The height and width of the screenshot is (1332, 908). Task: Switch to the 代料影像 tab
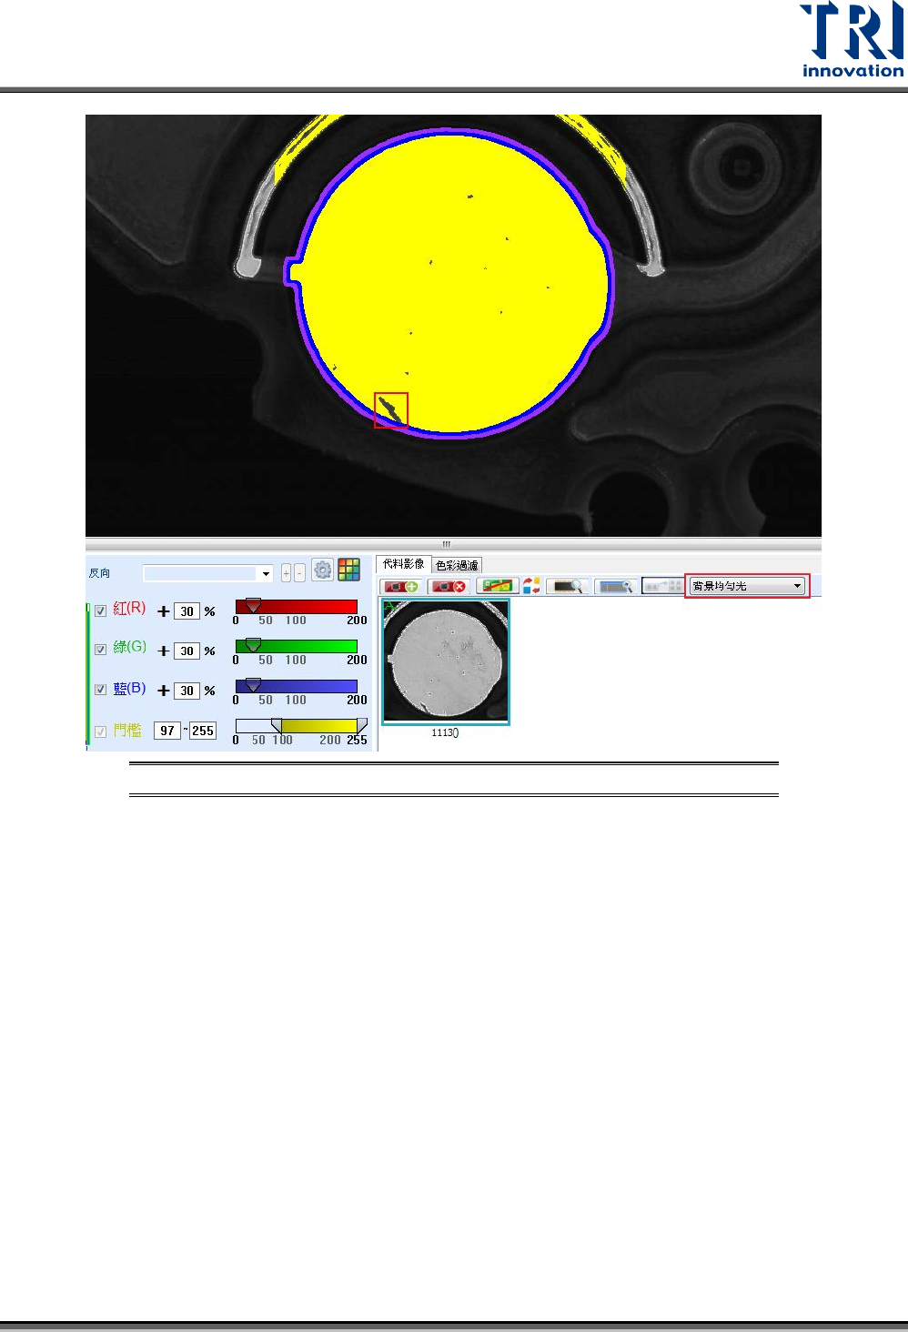tap(403, 564)
